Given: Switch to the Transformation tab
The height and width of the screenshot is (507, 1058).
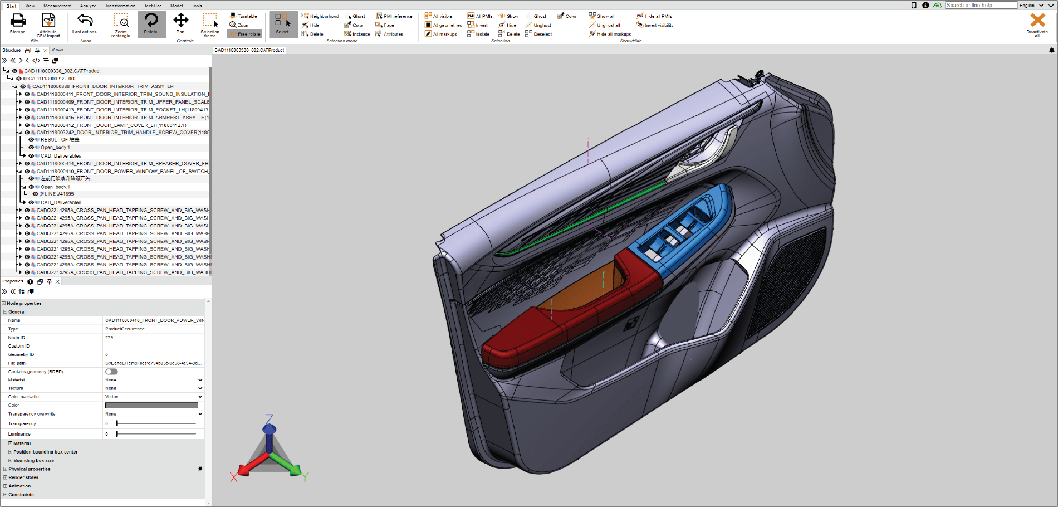Looking at the screenshot, I should click(x=120, y=6).
